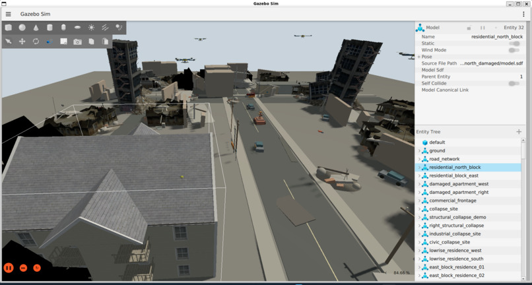Click the large drone above the street

(x=185, y=60)
